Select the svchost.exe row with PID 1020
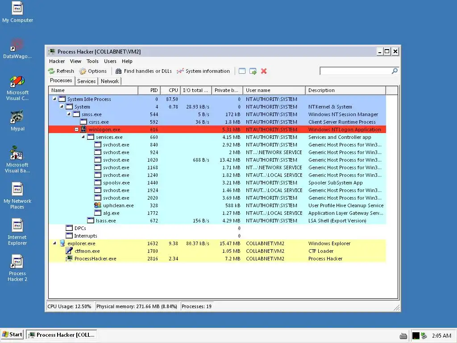Image resolution: width=457 pixels, height=343 pixels. [217, 160]
